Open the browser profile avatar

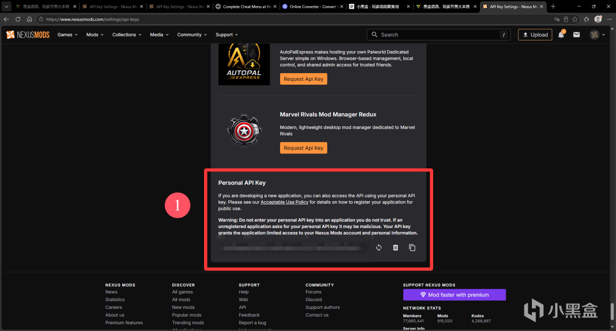598,19
